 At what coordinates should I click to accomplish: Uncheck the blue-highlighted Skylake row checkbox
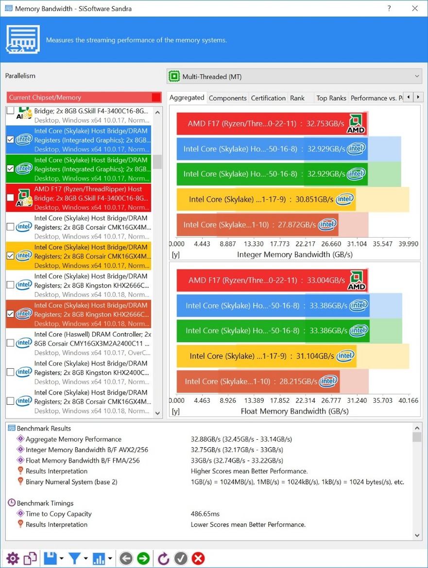click(11, 140)
